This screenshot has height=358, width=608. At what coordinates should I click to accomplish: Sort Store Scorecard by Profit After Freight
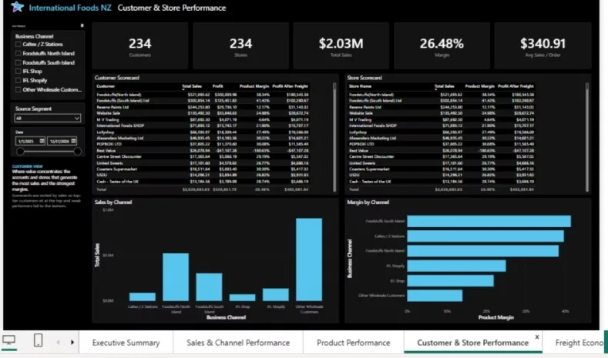point(516,86)
